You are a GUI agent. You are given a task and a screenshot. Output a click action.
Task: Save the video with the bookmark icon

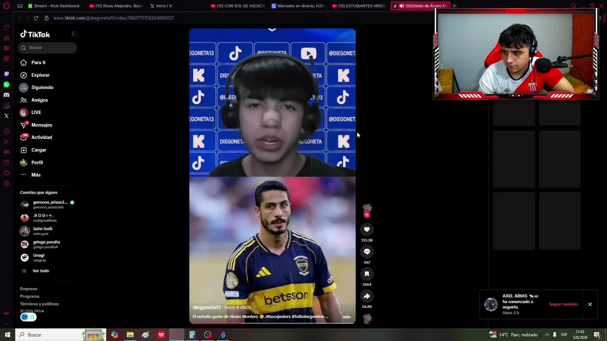click(x=367, y=274)
